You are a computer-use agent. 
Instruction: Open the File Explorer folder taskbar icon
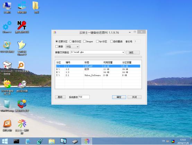(52, 141)
